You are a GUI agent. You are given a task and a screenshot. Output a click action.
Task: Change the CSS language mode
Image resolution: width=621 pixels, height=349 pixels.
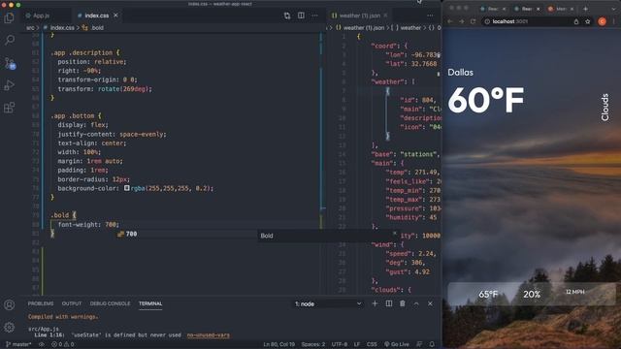[x=372, y=344]
